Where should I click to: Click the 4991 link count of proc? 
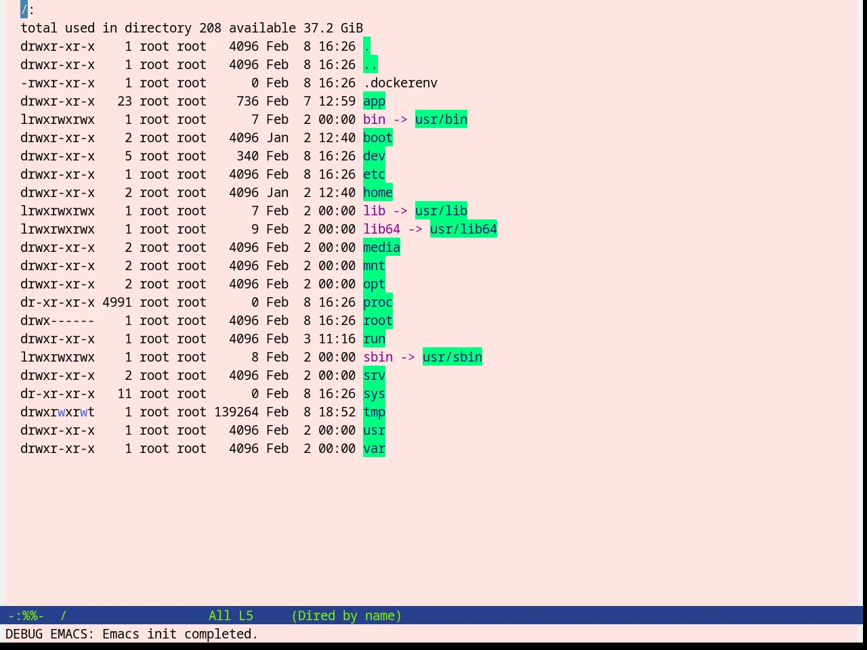point(117,303)
